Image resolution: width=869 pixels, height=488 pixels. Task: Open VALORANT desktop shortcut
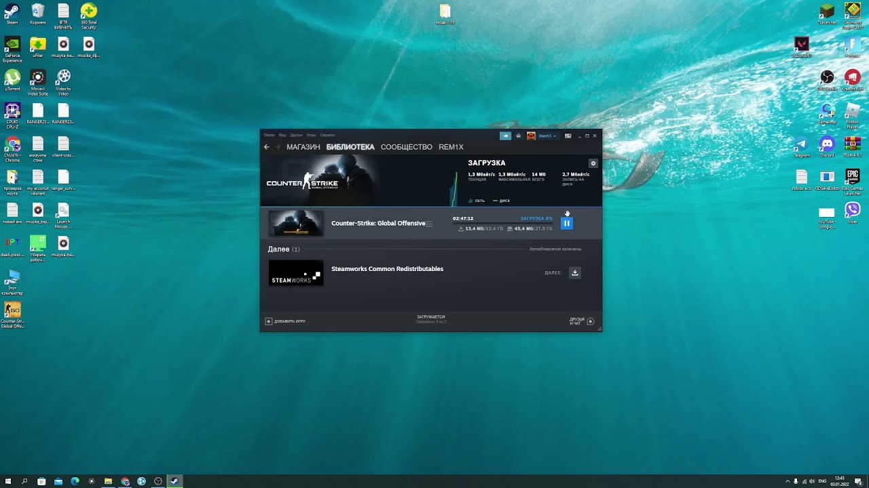pyautogui.click(x=802, y=47)
